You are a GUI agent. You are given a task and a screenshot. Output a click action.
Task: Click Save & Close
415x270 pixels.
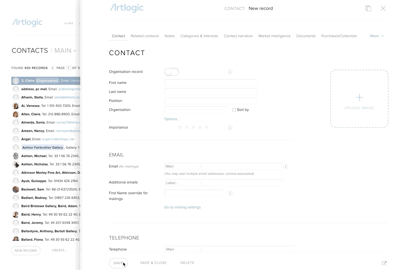153,263
